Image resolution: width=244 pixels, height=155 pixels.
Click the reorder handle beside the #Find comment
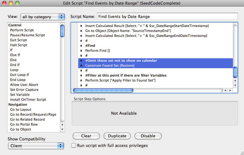[81, 46]
